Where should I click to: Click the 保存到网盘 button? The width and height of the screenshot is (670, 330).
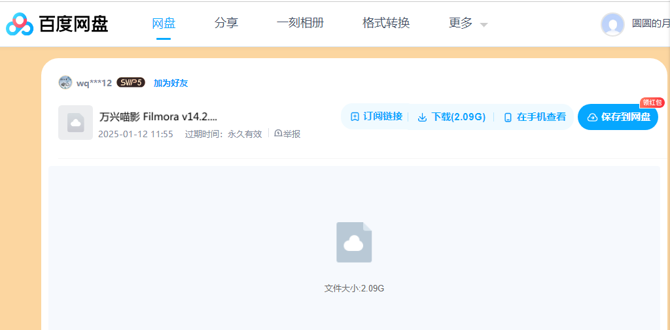click(618, 117)
